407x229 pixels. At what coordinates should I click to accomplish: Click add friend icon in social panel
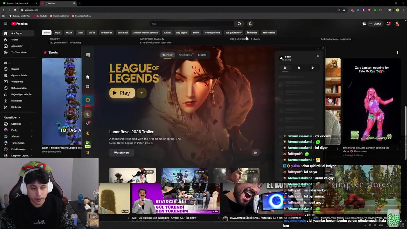313,68
